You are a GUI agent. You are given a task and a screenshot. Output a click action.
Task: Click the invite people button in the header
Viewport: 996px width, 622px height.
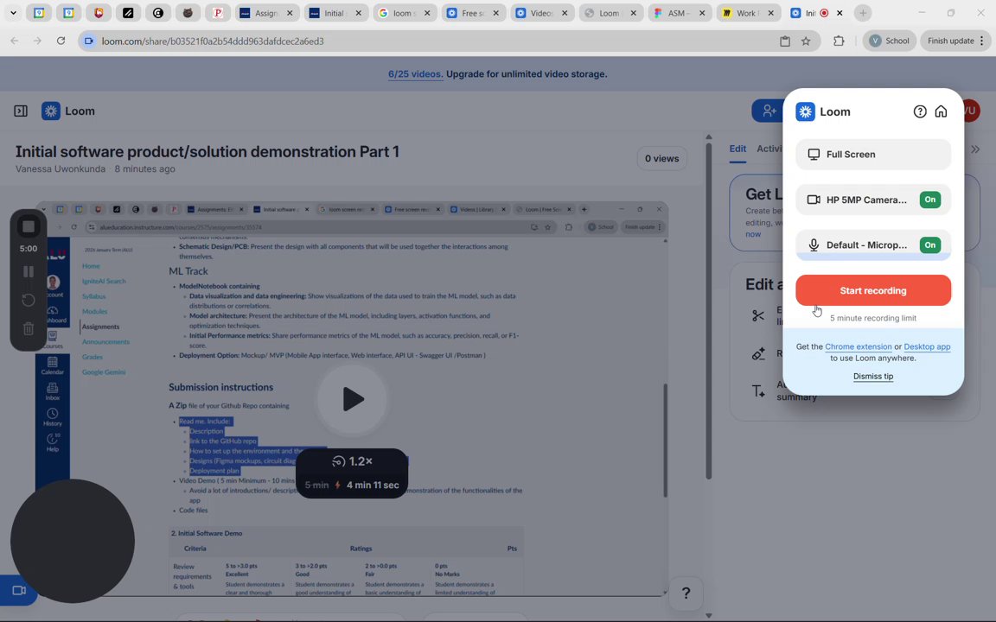pos(769,111)
